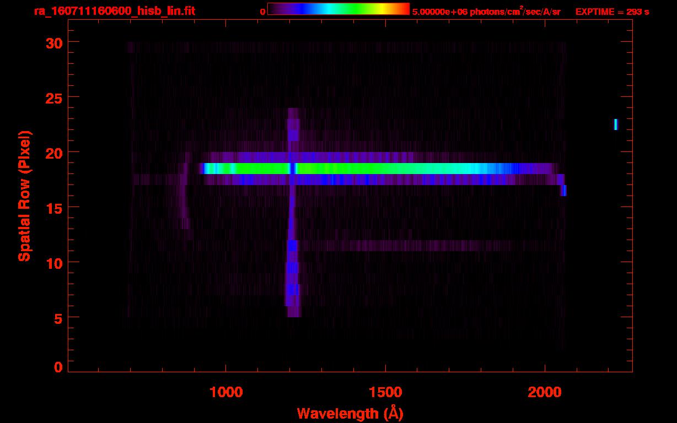The image size is (677, 423).
Task: Click the Spatial Row (Pixel) axis title
Action: tap(24, 196)
